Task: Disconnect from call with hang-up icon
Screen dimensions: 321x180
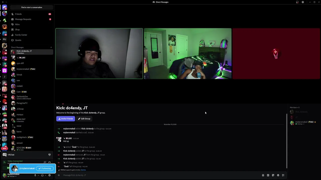Action: tap(49, 162)
